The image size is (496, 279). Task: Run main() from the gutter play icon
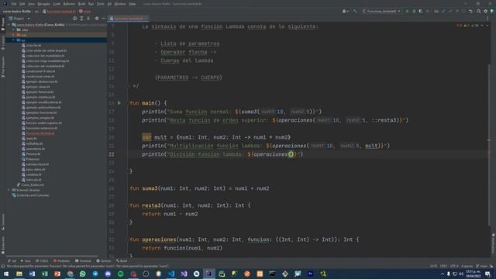[x=119, y=103]
